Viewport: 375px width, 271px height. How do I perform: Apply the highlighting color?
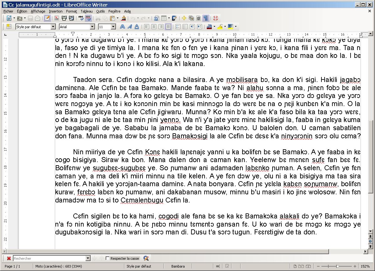(x=220, y=27)
